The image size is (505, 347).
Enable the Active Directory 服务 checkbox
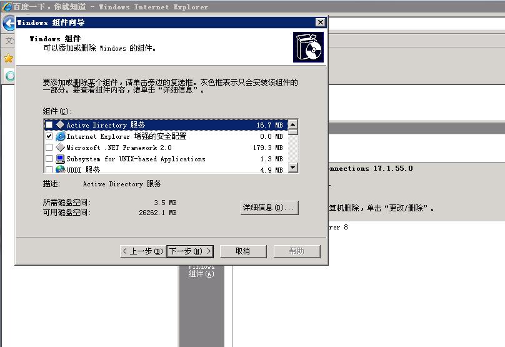(x=49, y=125)
